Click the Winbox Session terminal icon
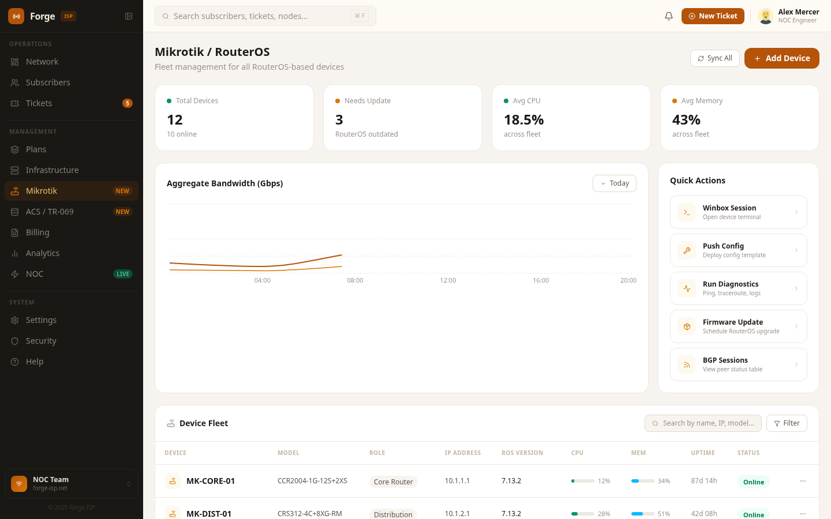Image resolution: width=831 pixels, height=519 pixels. tap(687, 212)
